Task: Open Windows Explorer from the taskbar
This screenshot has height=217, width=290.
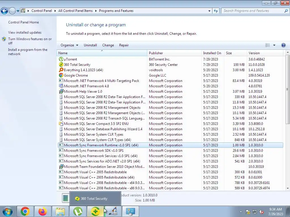Action: pyautogui.click(x=60, y=211)
